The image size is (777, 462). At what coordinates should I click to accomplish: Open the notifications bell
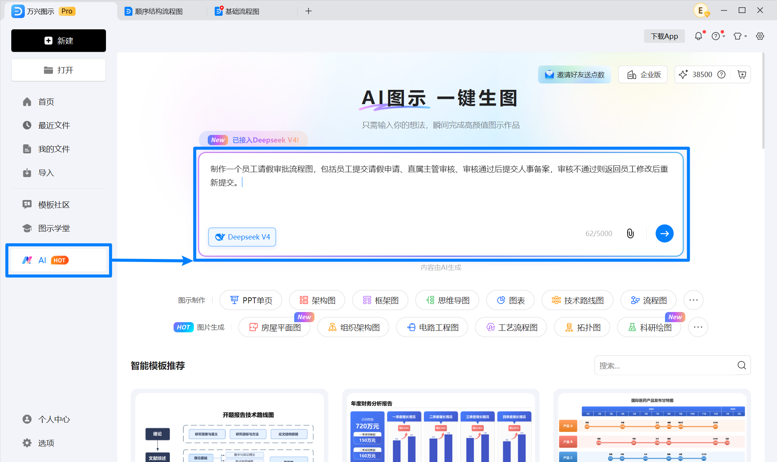698,36
